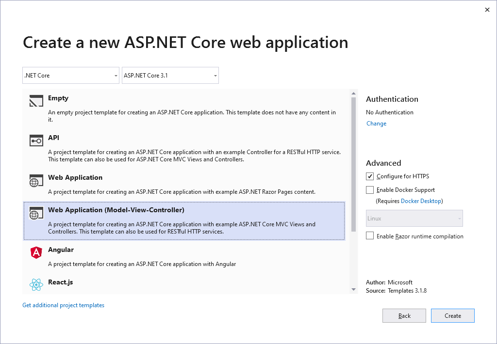Click the Create button
497x344 pixels.
tap(452, 316)
